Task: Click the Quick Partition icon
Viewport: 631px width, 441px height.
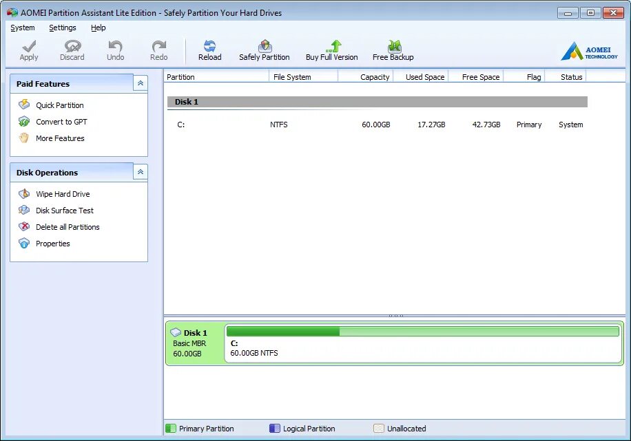Action: [x=24, y=105]
